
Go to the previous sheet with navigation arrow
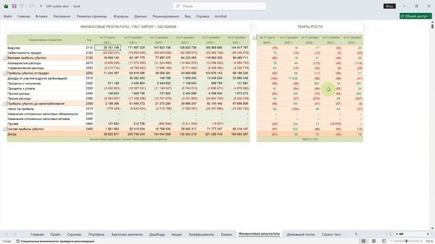pos(7,235)
